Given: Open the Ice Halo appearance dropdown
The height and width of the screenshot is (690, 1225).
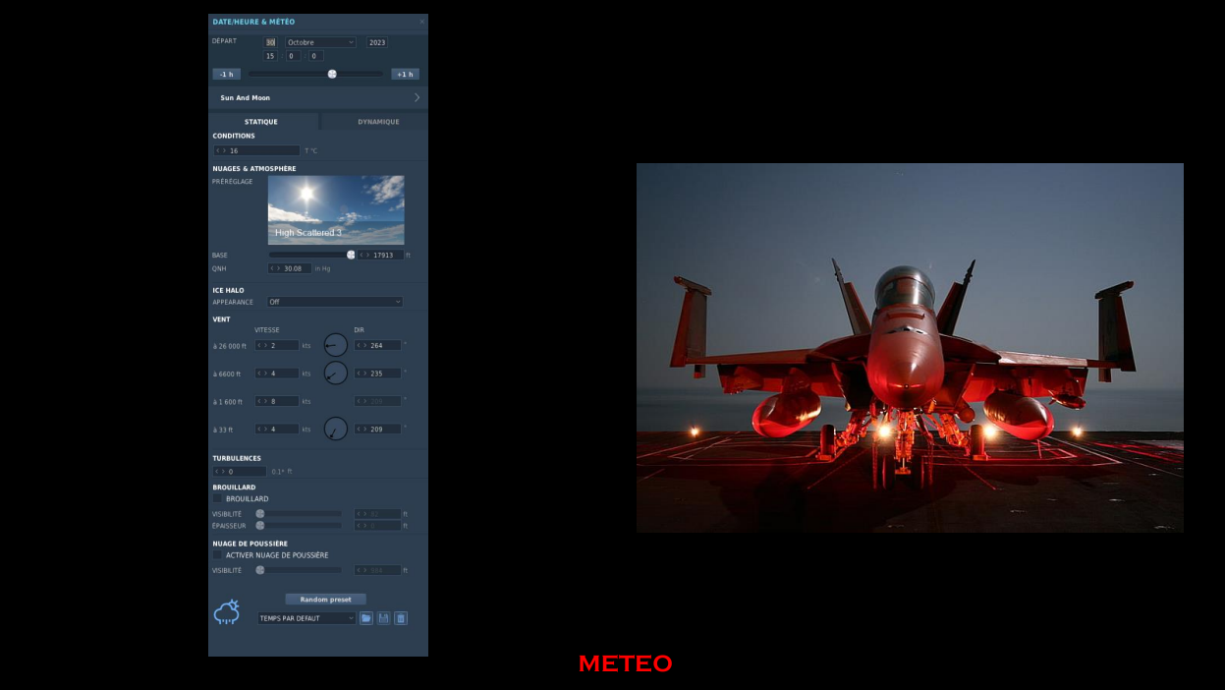Looking at the screenshot, I should [x=335, y=302].
